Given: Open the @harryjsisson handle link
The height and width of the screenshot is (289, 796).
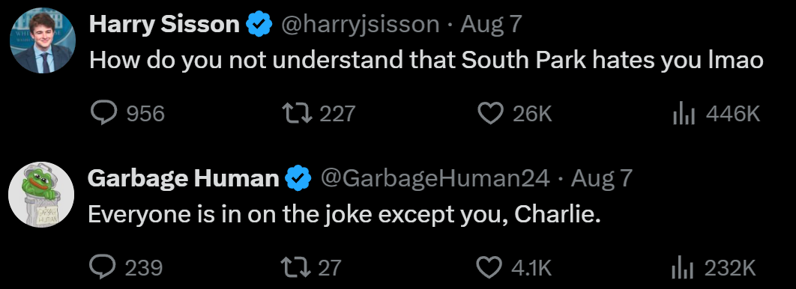Looking at the screenshot, I should (360, 25).
